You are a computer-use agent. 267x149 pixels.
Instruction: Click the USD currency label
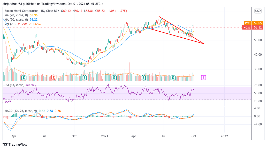pyautogui.click(x=258, y=11)
